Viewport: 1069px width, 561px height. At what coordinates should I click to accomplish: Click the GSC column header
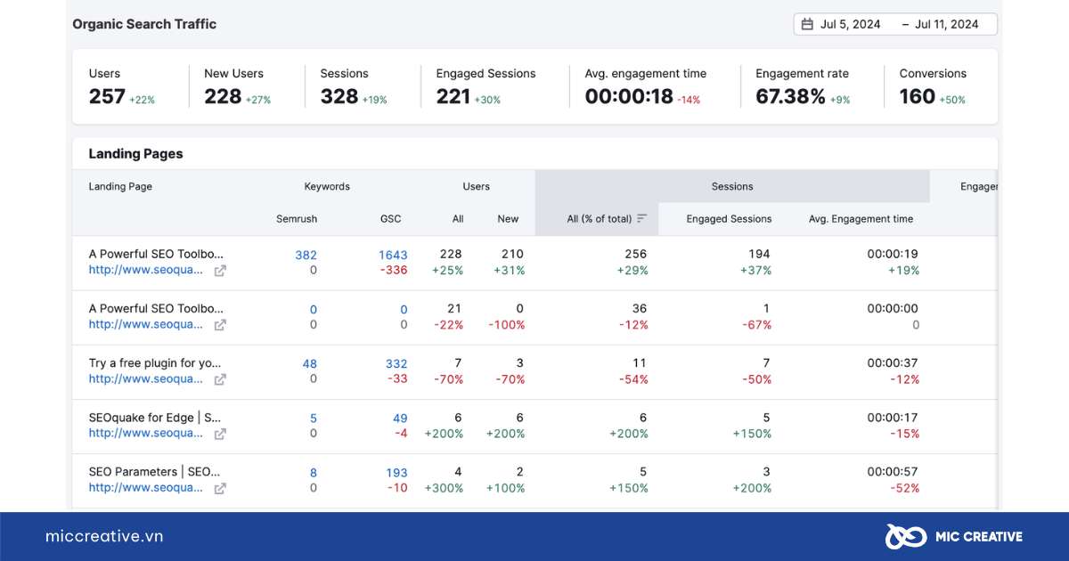[x=390, y=218]
